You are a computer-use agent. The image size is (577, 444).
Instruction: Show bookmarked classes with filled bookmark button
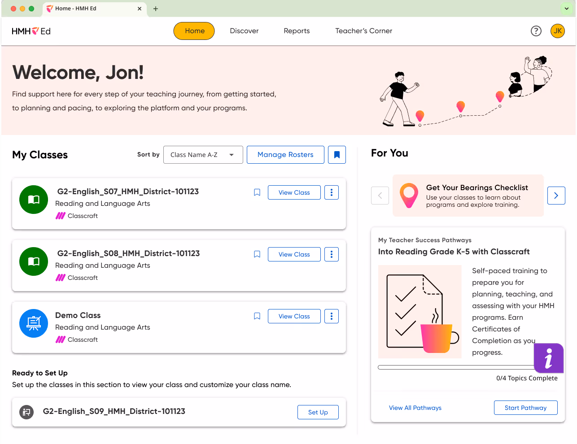pos(337,155)
